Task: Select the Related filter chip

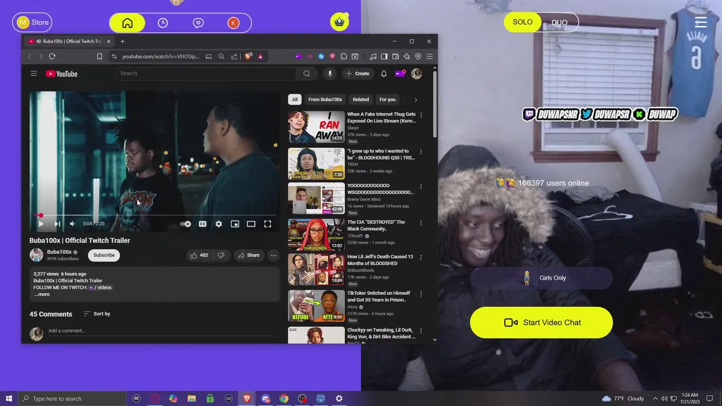Action: 361,99
